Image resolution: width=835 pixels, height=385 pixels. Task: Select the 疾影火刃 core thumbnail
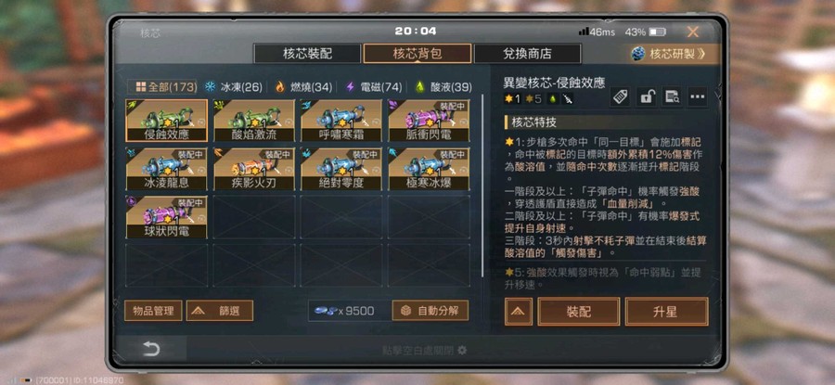tap(254, 169)
